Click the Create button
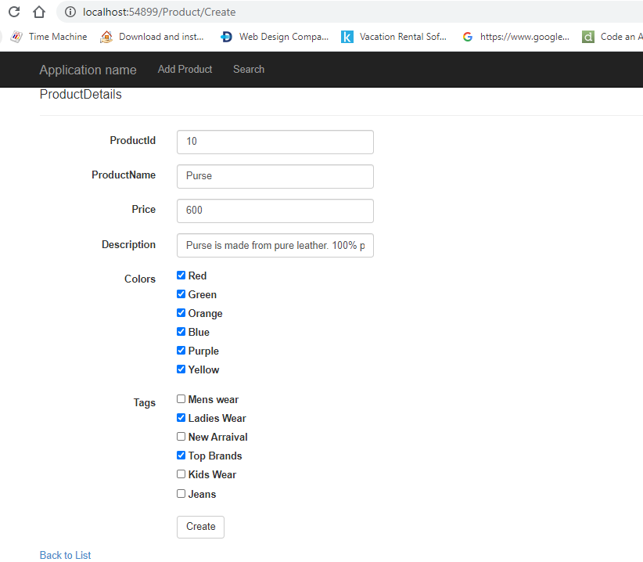The width and height of the screenshot is (643, 562). click(x=200, y=527)
